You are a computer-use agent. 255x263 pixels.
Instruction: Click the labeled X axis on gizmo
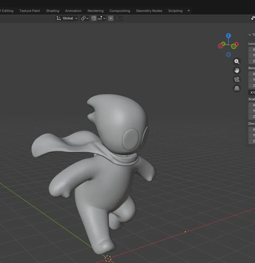(237, 44)
